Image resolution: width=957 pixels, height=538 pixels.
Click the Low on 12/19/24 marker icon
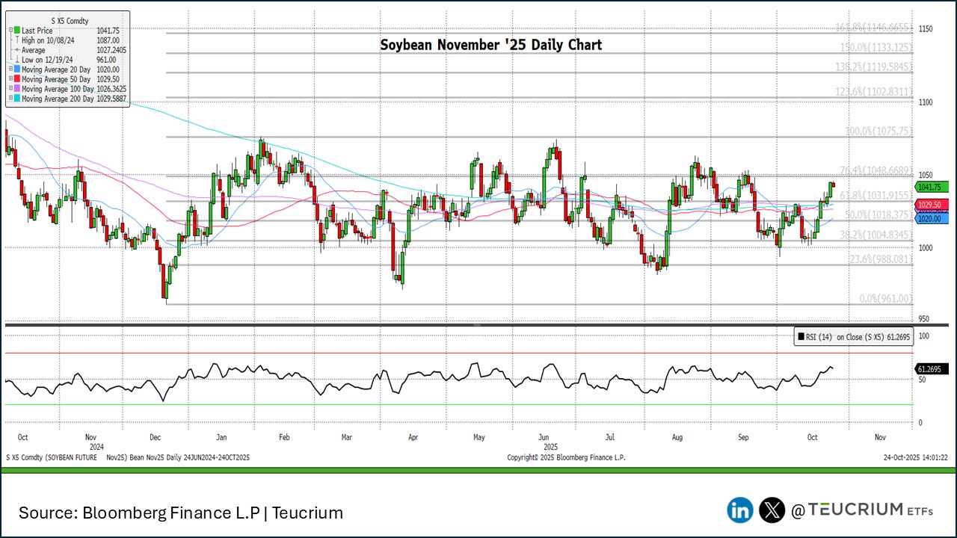17,60
